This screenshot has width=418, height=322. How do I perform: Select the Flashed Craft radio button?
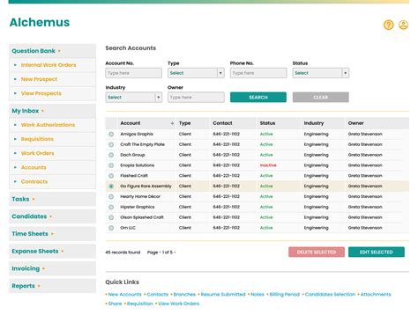[111, 176]
